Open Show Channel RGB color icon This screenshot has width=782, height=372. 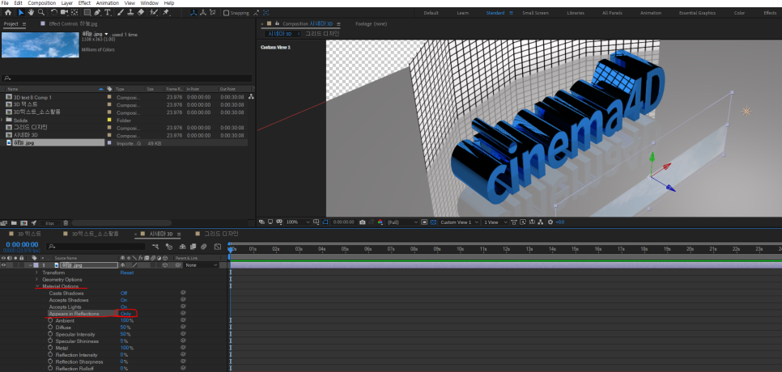(380, 222)
